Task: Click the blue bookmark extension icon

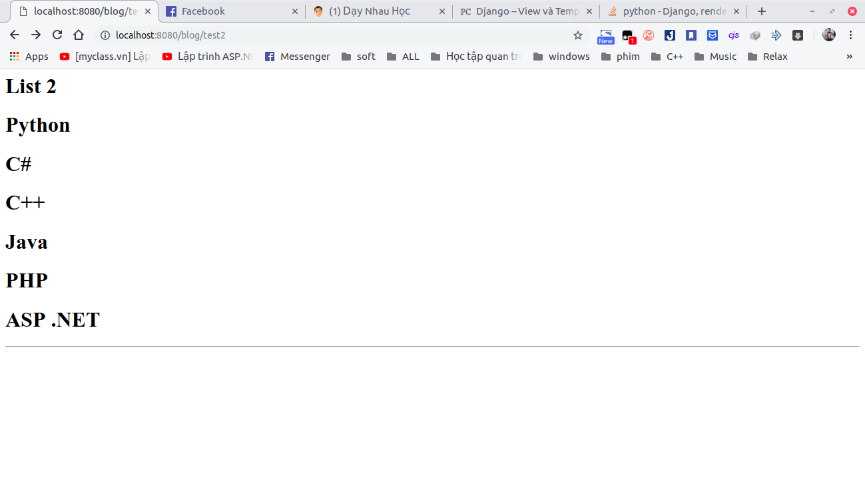Action: (x=691, y=35)
